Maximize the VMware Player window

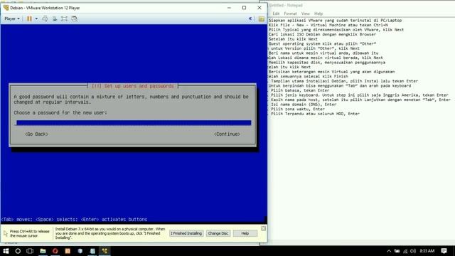coord(244,8)
